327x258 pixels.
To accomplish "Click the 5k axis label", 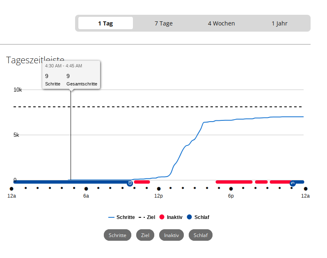I will pos(16,135).
